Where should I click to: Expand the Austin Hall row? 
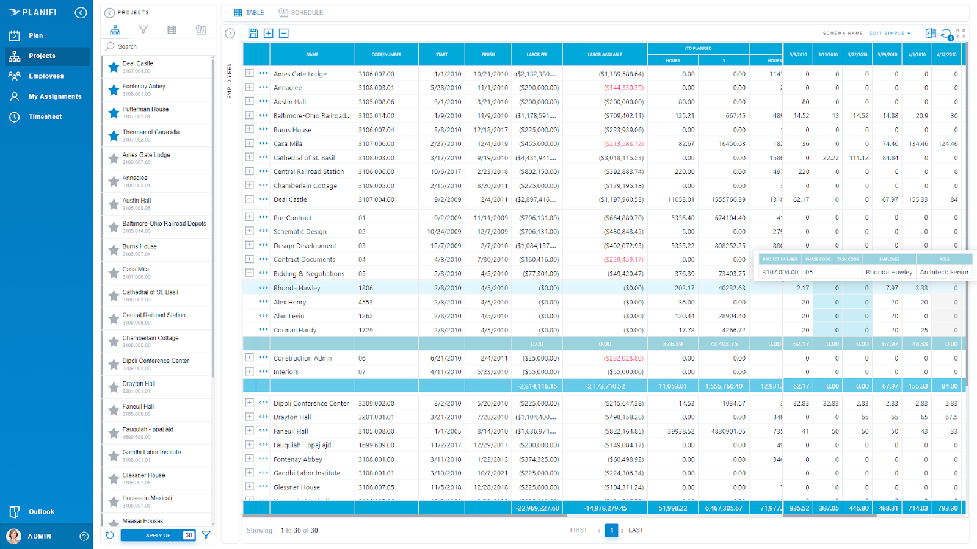coord(249,101)
